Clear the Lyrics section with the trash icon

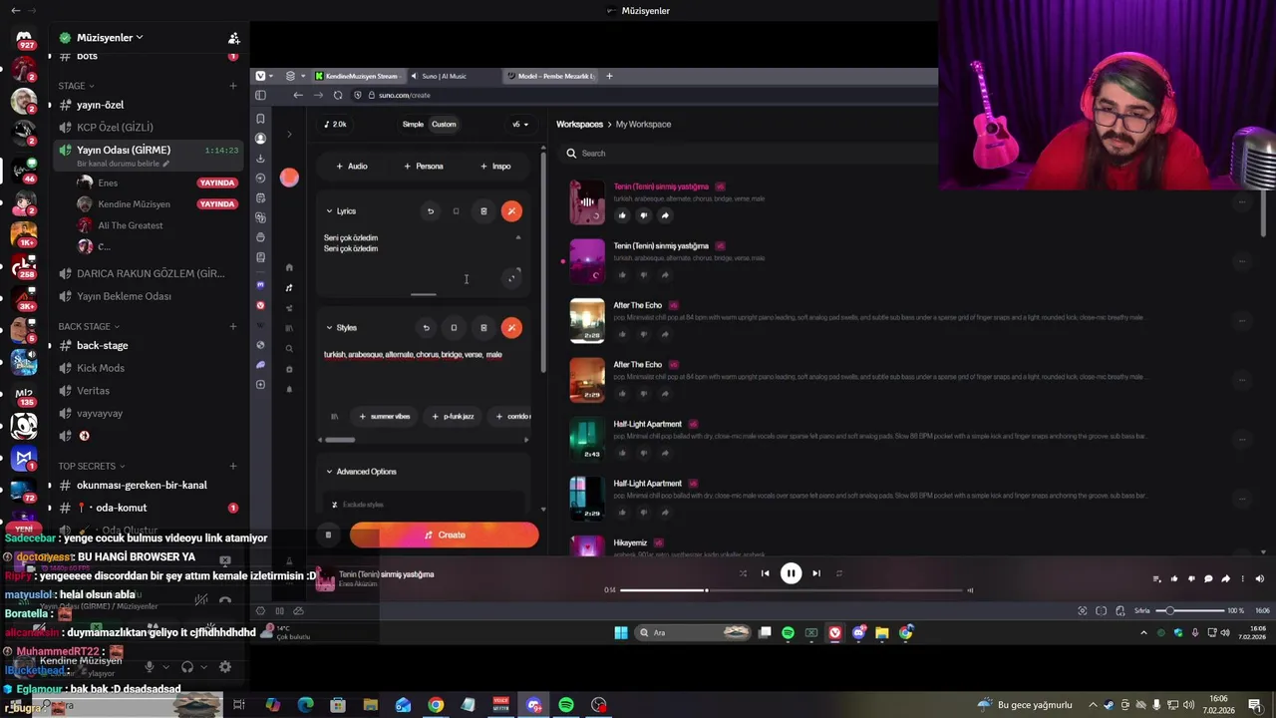483,211
